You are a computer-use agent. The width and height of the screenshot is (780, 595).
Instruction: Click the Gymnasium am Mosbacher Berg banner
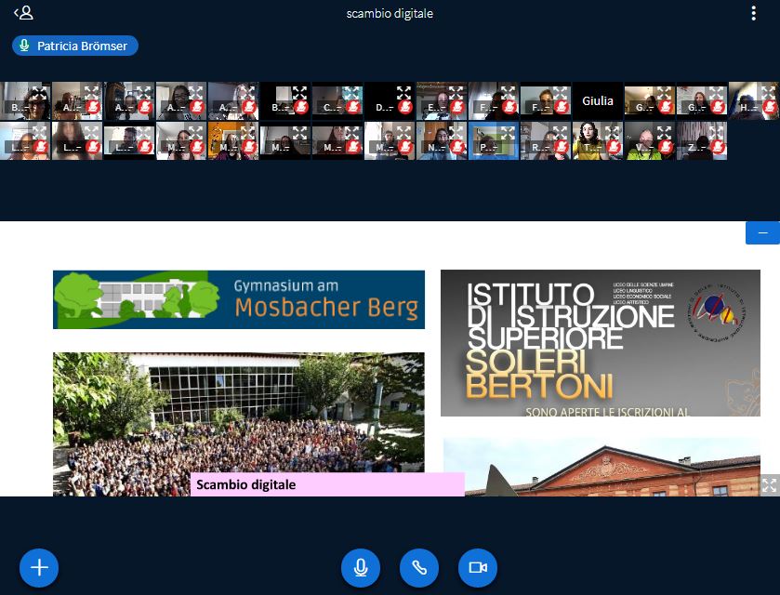pos(239,299)
